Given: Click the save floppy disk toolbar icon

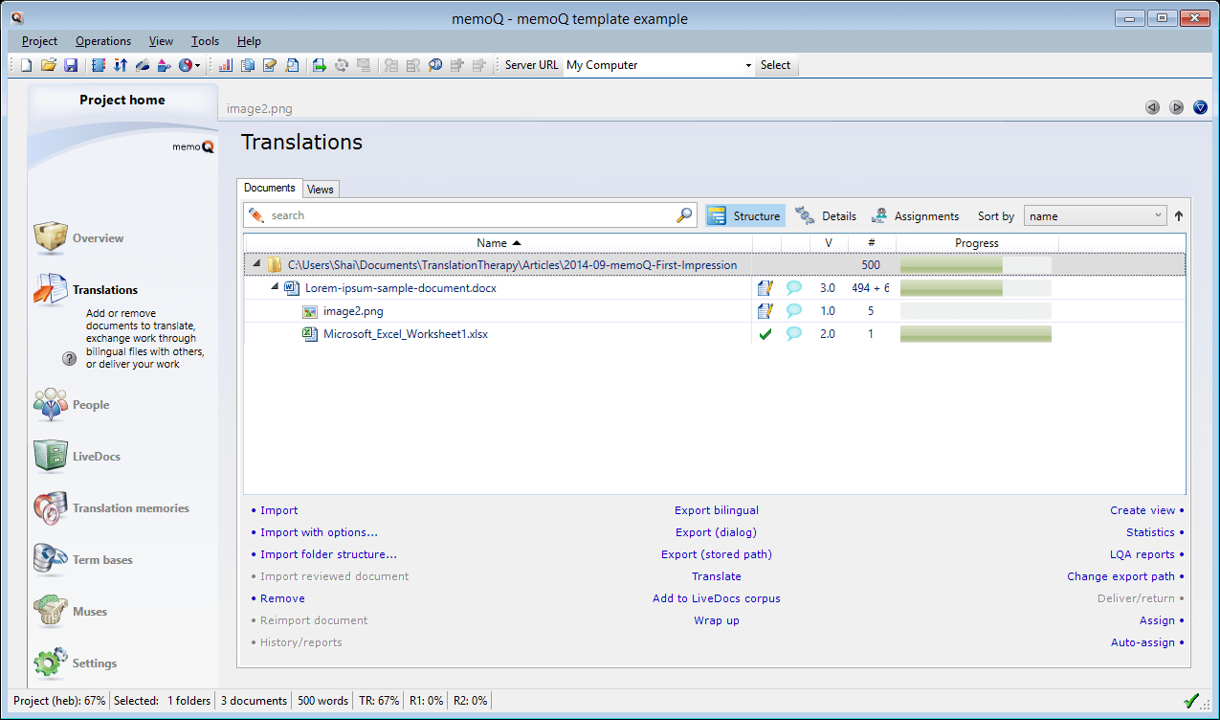Looking at the screenshot, I should coord(71,65).
